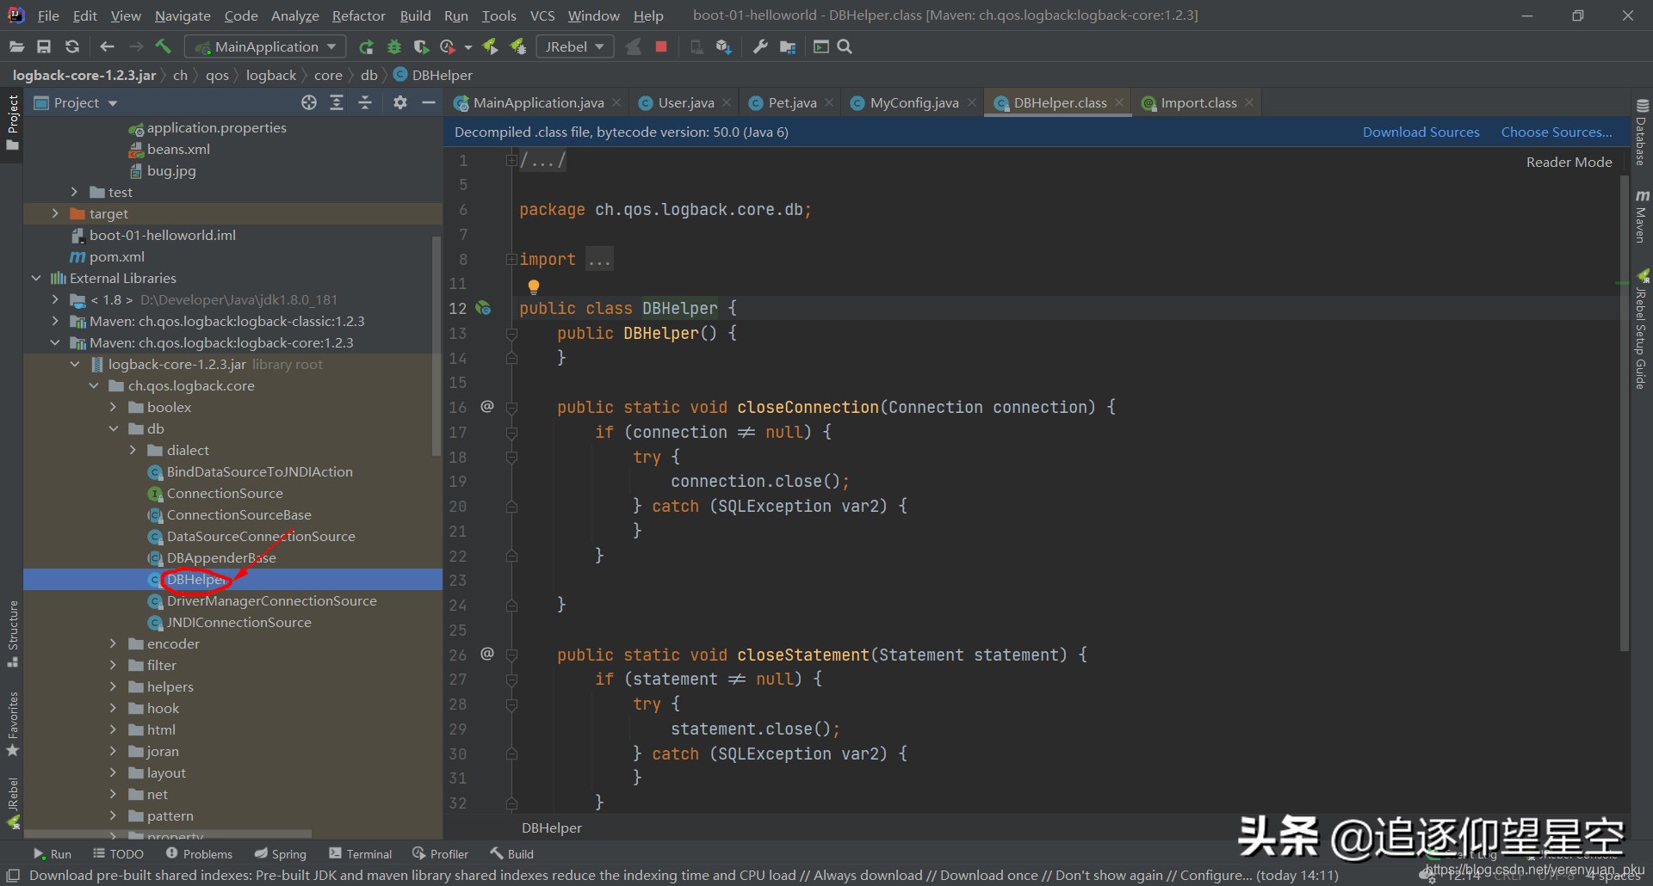Image resolution: width=1653 pixels, height=886 pixels.
Task: Expand the test folder
Action: pos(74,192)
